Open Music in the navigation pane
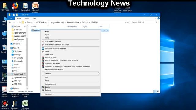Viewport: 196px width, 110px height. (x=17, y=64)
